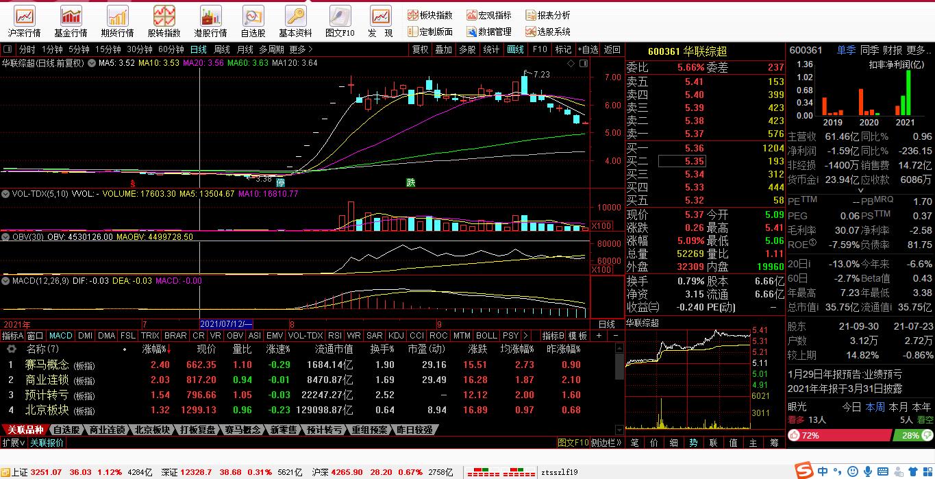Open the 沪深行情 market quotes icon

25,16
